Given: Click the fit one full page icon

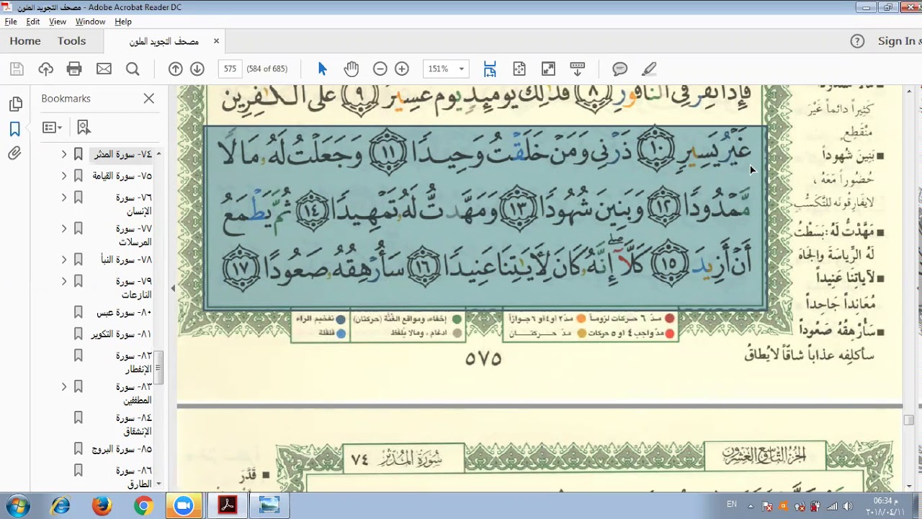Looking at the screenshot, I should (519, 69).
